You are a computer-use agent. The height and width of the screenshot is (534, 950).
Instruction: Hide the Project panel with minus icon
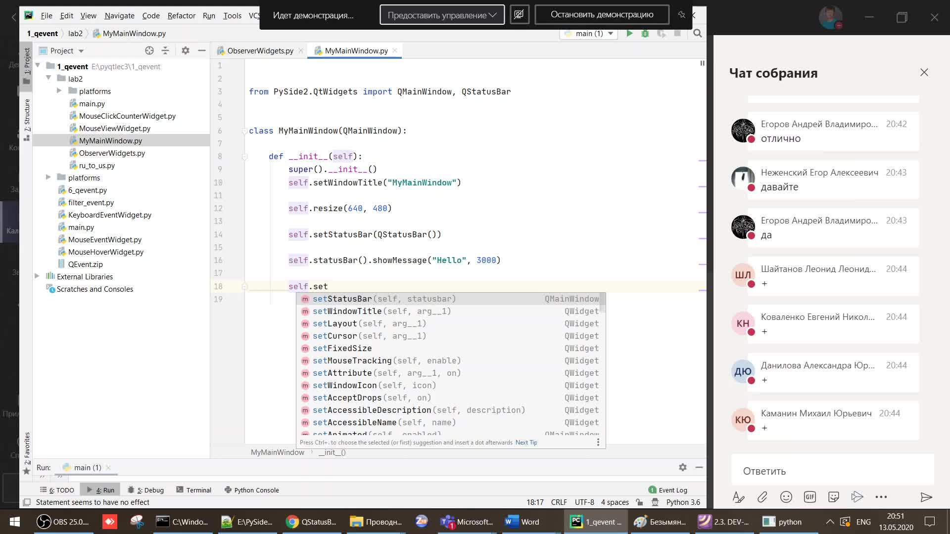point(201,50)
